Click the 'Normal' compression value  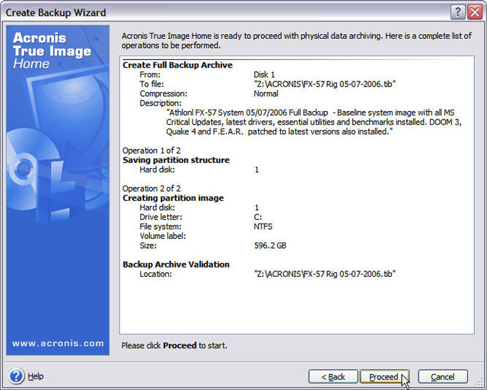(x=266, y=94)
